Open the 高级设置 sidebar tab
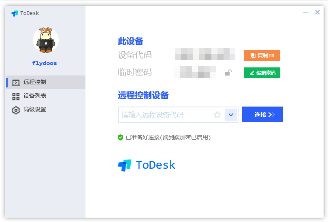 [x=46, y=110]
